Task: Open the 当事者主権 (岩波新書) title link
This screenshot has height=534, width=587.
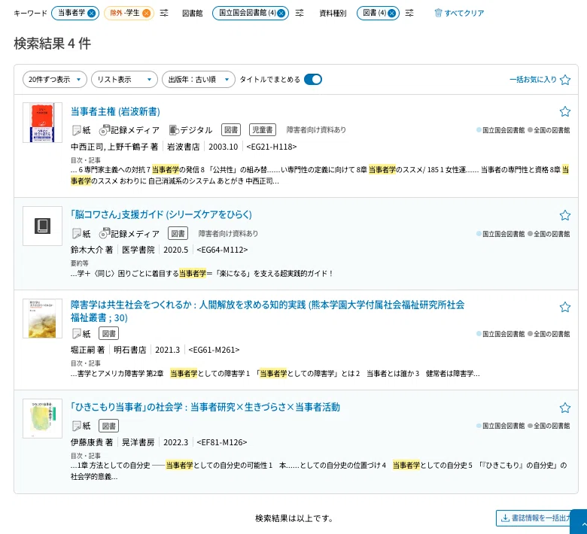Action: pyautogui.click(x=115, y=111)
